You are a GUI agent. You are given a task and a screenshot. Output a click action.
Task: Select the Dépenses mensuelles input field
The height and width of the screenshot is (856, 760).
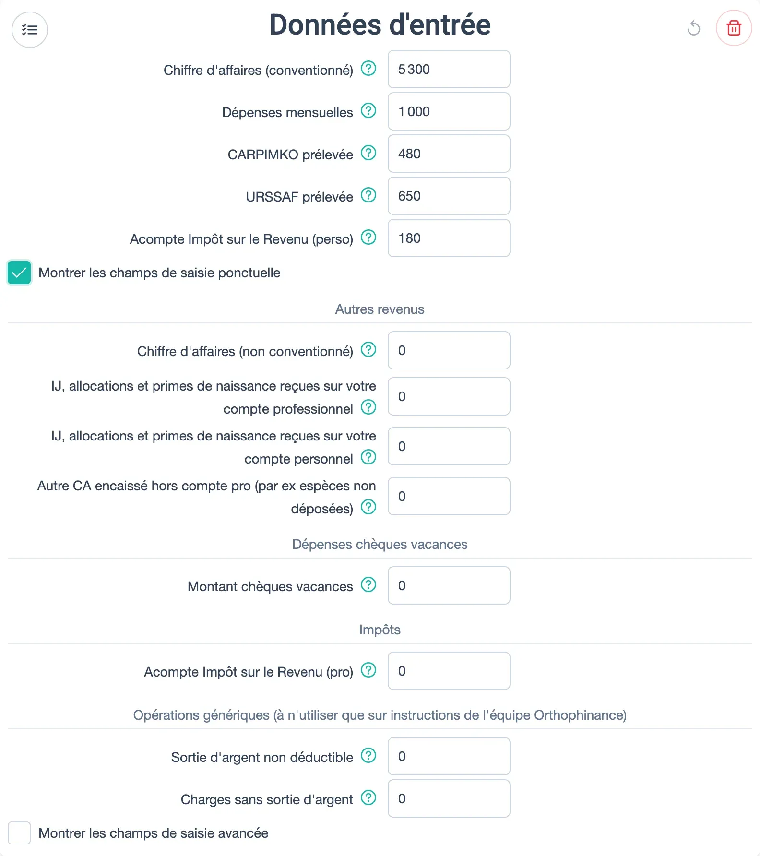click(x=449, y=111)
